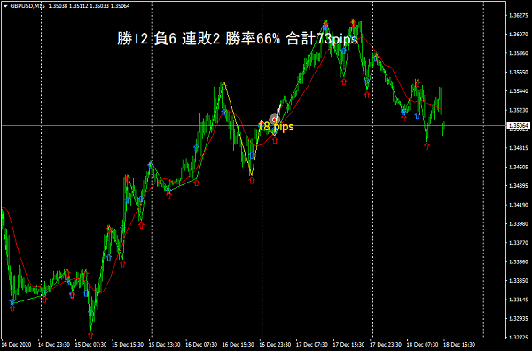
Task: Click price label 1.34395 on the axis
Action: (519, 186)
